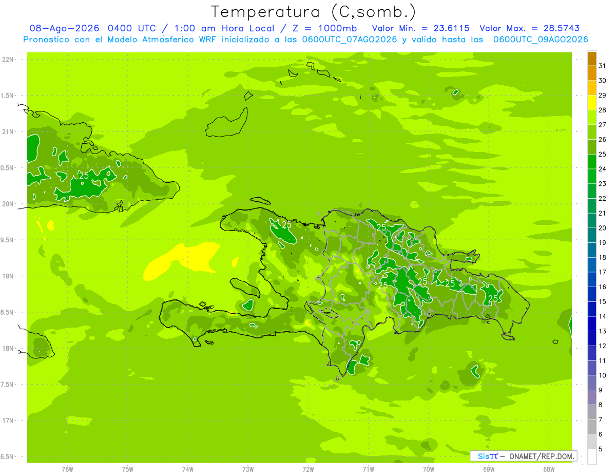Select the 'Z = 1000mb' level text
The width and height of the screenshot is (616, 476).
(325, 28)
